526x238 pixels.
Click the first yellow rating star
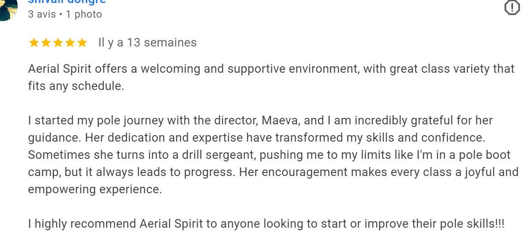point(34,43)
